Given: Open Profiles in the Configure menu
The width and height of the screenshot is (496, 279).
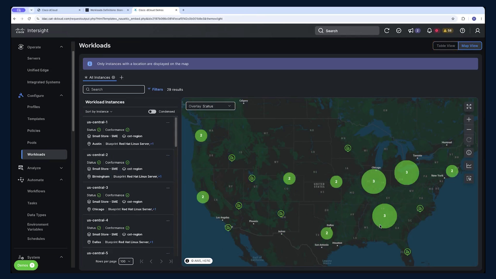Looking at the screenshot, I should pyautogui.click(x=34, y=107).
